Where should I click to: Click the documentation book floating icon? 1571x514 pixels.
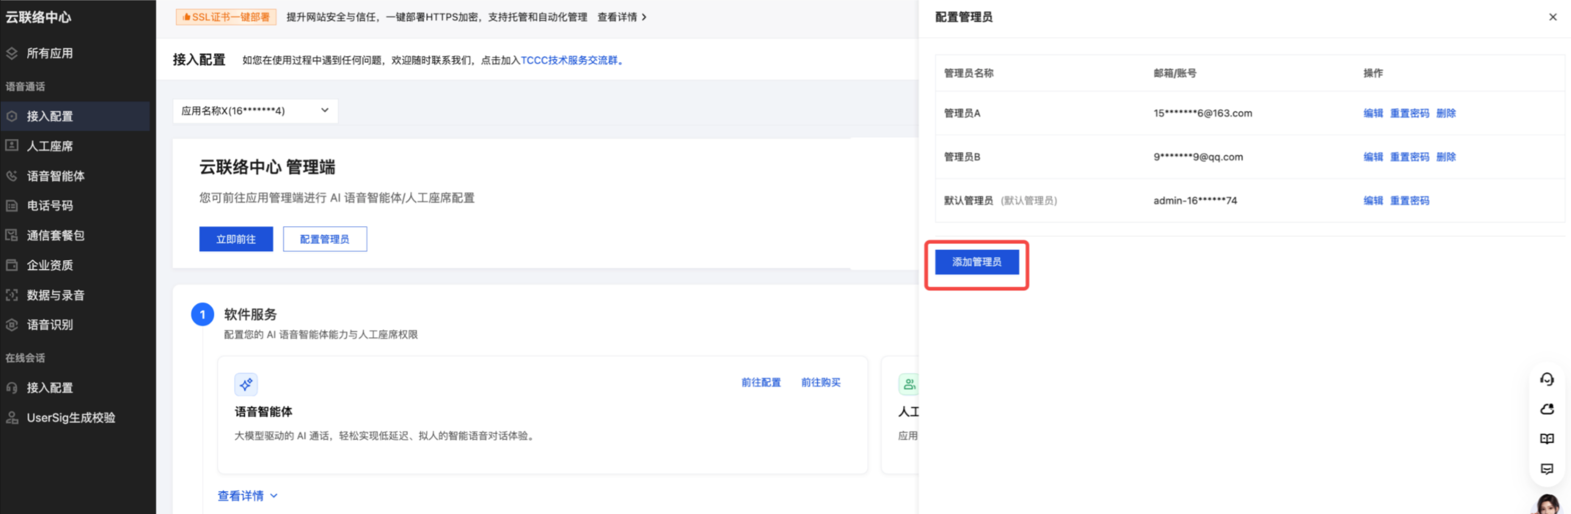click(1547, 439)
